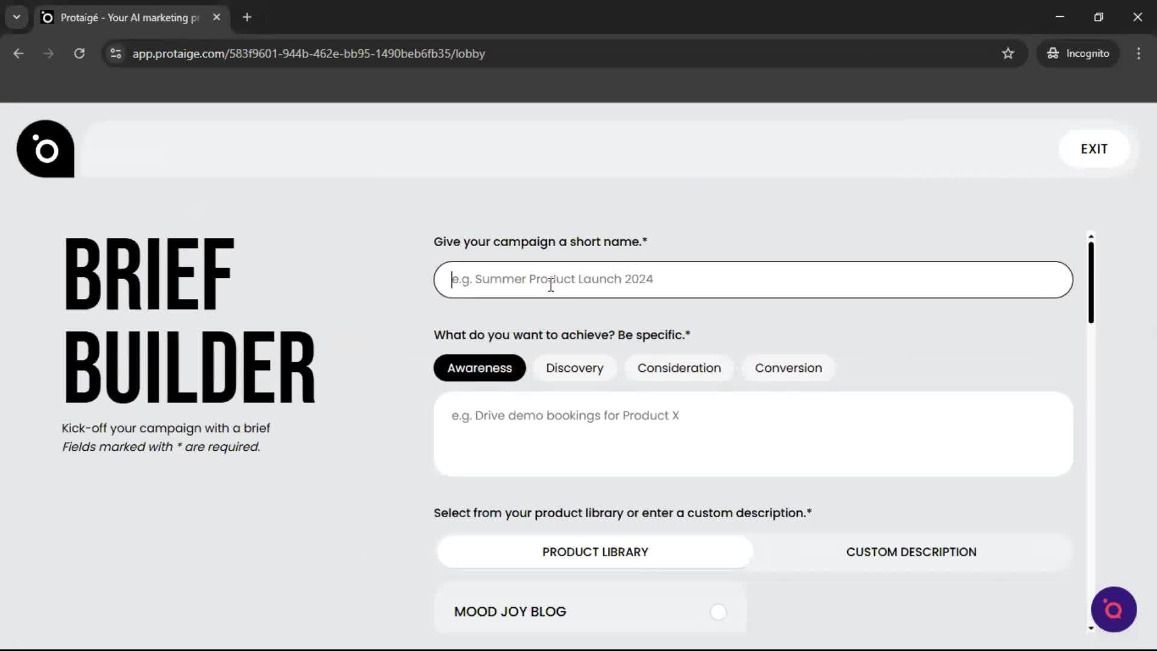The width and height of the screenshot is (1157, 651).
Task: Select the MOOD JOY BLOG product option
Action: [x=718, y=611]
